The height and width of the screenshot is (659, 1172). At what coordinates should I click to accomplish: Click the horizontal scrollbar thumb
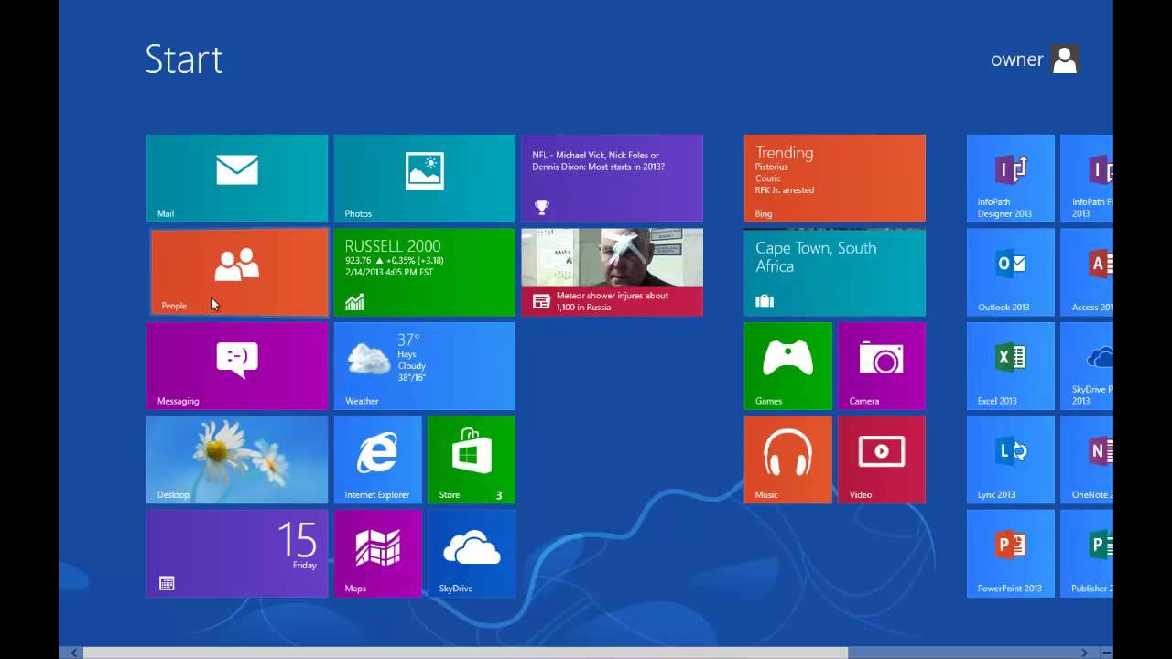[465, 653]
